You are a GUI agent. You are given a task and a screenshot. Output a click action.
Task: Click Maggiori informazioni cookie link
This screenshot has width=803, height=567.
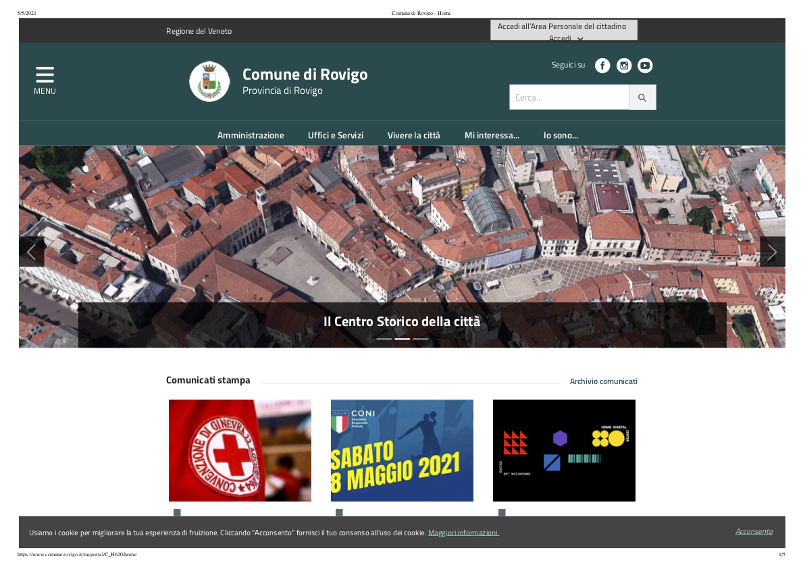pos(463,533)
